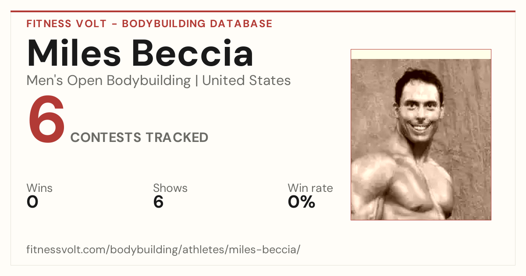Click the pipe separator before United States
Screen dimensions: 526x276
click(x=196, y=81)
